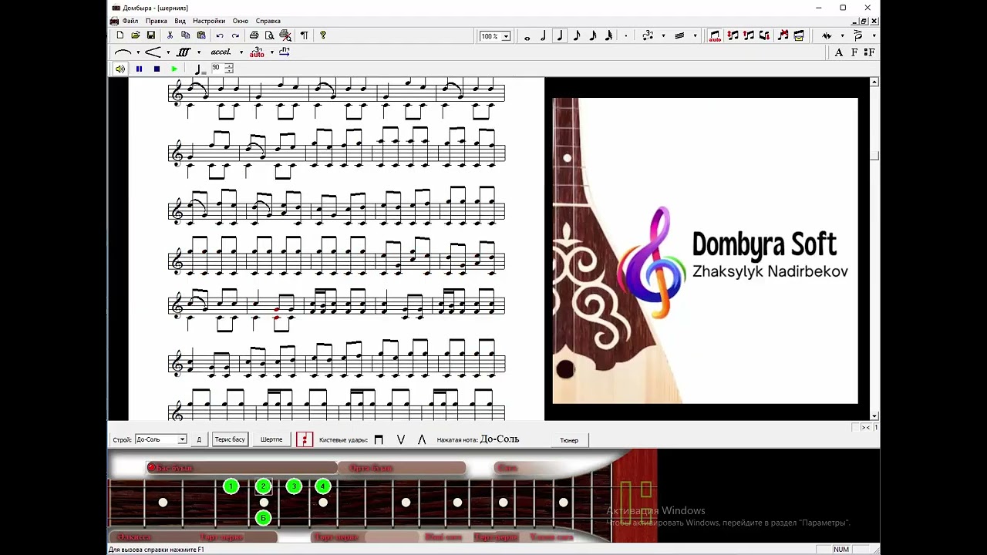Copy selection using the copy icon
The image size is (987, 555).
pos(186,35)
